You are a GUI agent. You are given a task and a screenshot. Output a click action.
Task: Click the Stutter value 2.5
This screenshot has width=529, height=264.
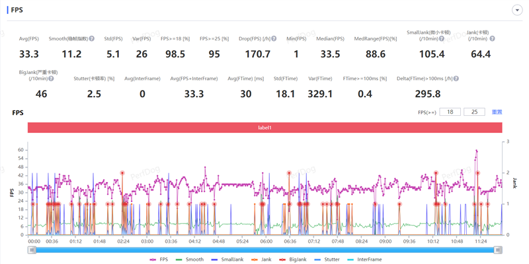click(x=94, y=94)
